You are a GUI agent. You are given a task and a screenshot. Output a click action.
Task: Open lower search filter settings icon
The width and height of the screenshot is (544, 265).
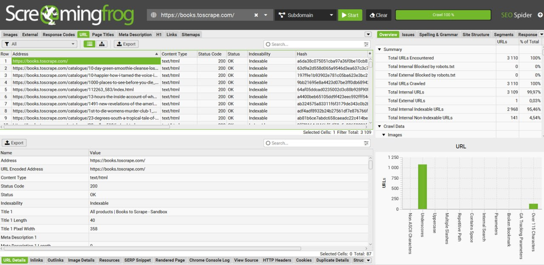pos(367,143)
